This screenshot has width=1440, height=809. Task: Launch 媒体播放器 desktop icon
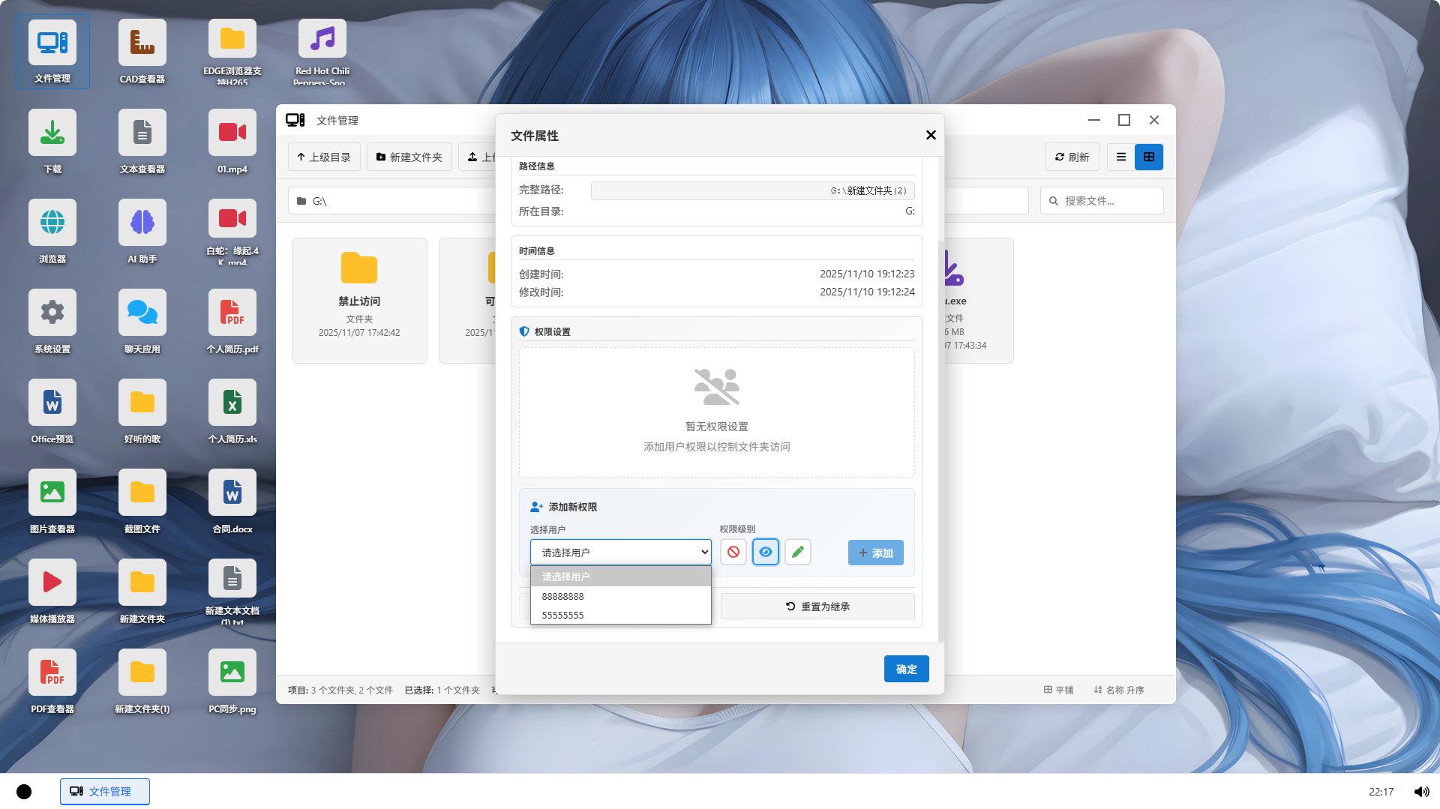point(52,592)
